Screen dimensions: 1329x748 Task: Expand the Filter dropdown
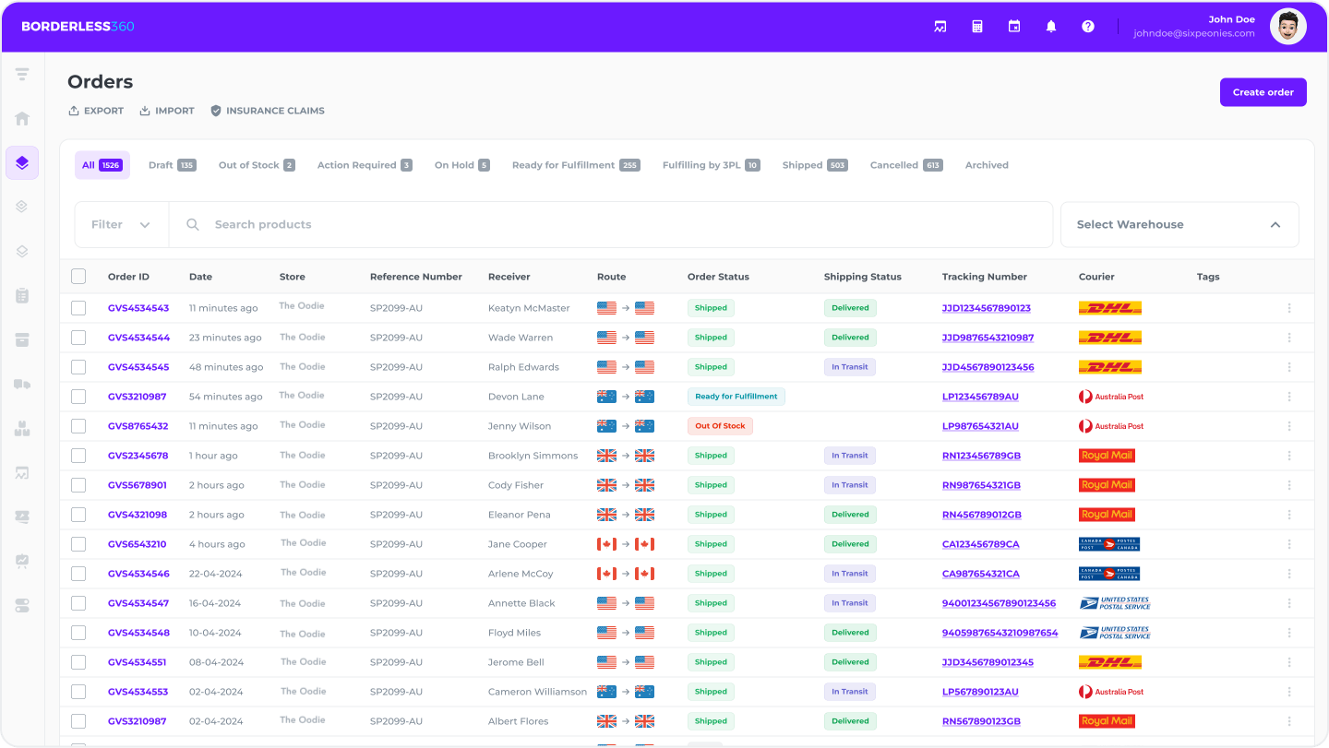point(121,225)
